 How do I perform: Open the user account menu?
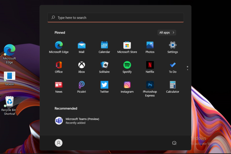click(x=59, y=143)
